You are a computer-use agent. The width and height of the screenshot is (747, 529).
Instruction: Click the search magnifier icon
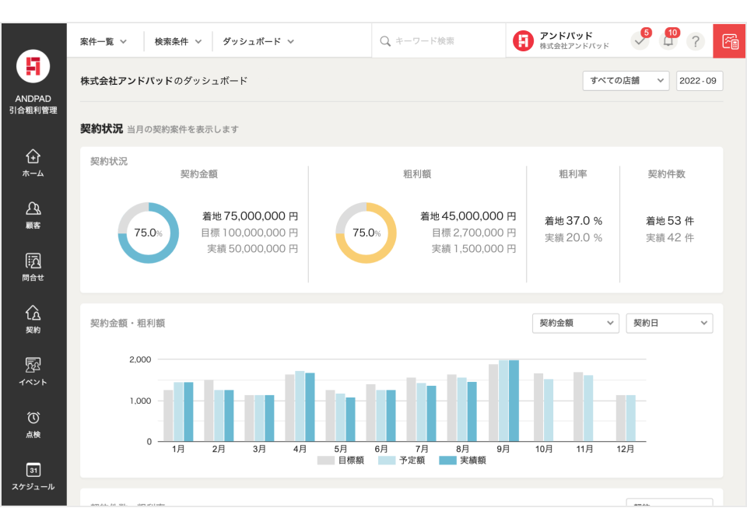[x=385, y=41]
